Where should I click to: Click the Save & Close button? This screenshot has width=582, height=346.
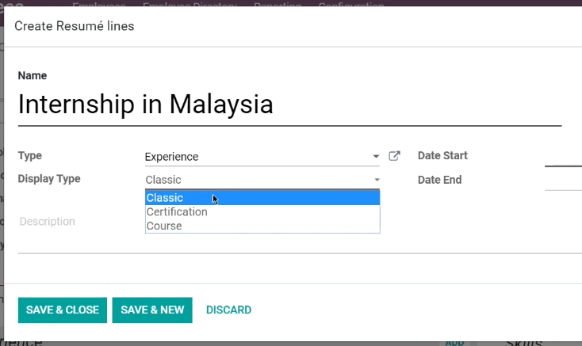[63, 310]
